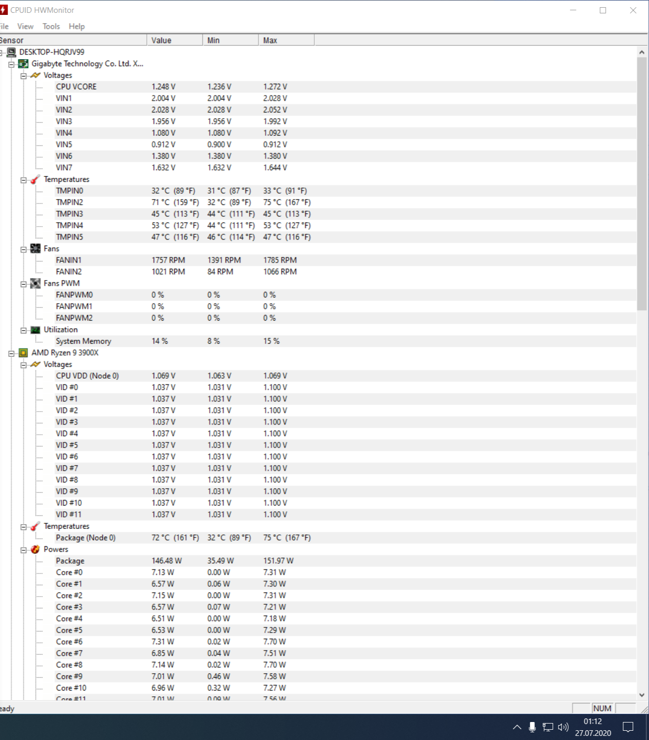Select the Core #6 power row
This screenshot has width=649, height=740.
coord(346,642)
